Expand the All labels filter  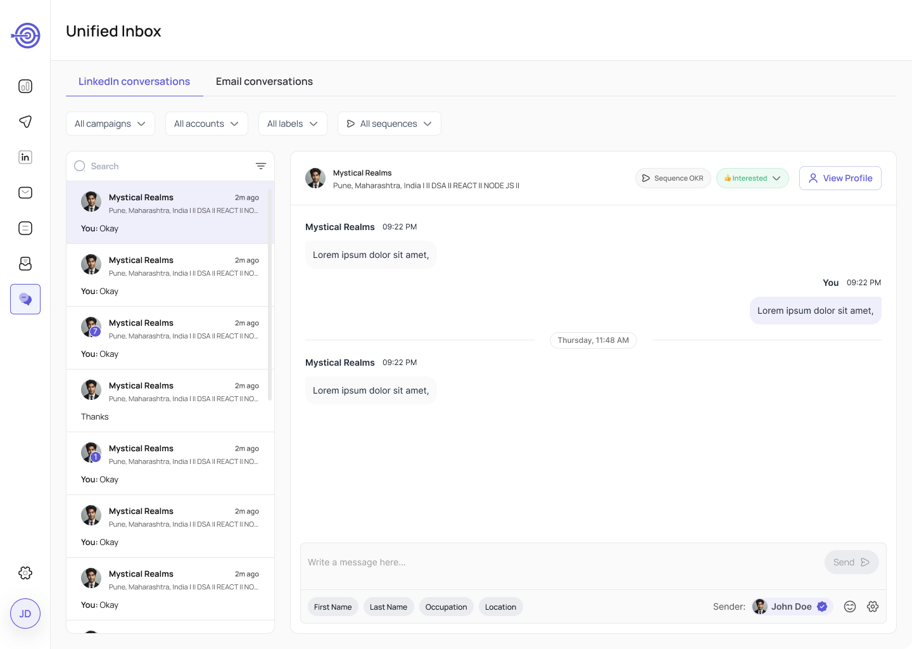(293, 124)
